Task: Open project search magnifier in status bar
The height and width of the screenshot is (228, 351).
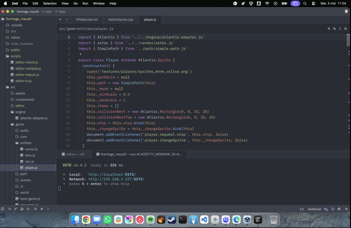Action: click(35, 209)
